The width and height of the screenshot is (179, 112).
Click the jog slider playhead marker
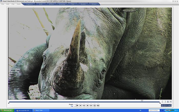[142, 100]
